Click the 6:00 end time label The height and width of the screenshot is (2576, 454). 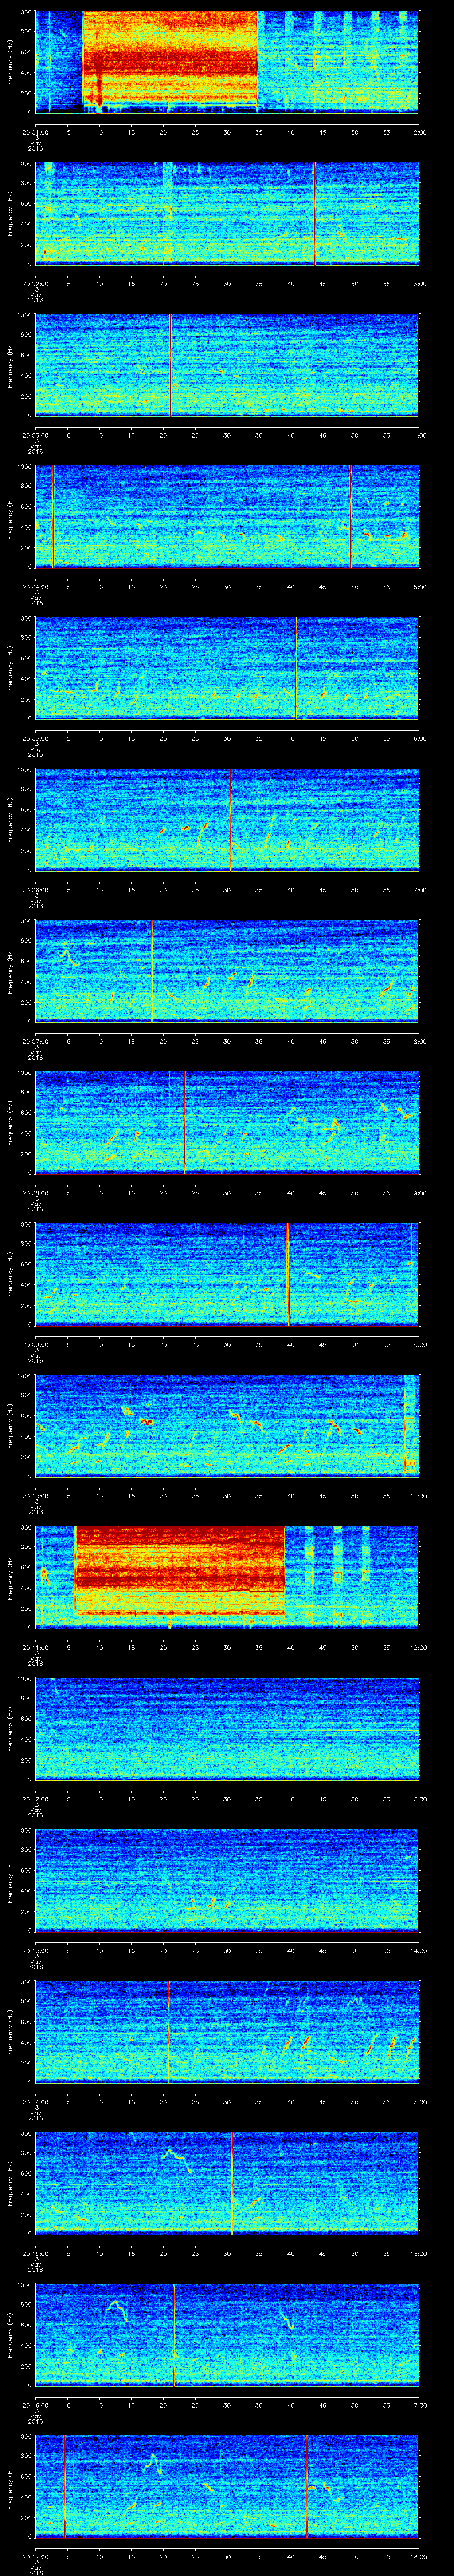419,738
